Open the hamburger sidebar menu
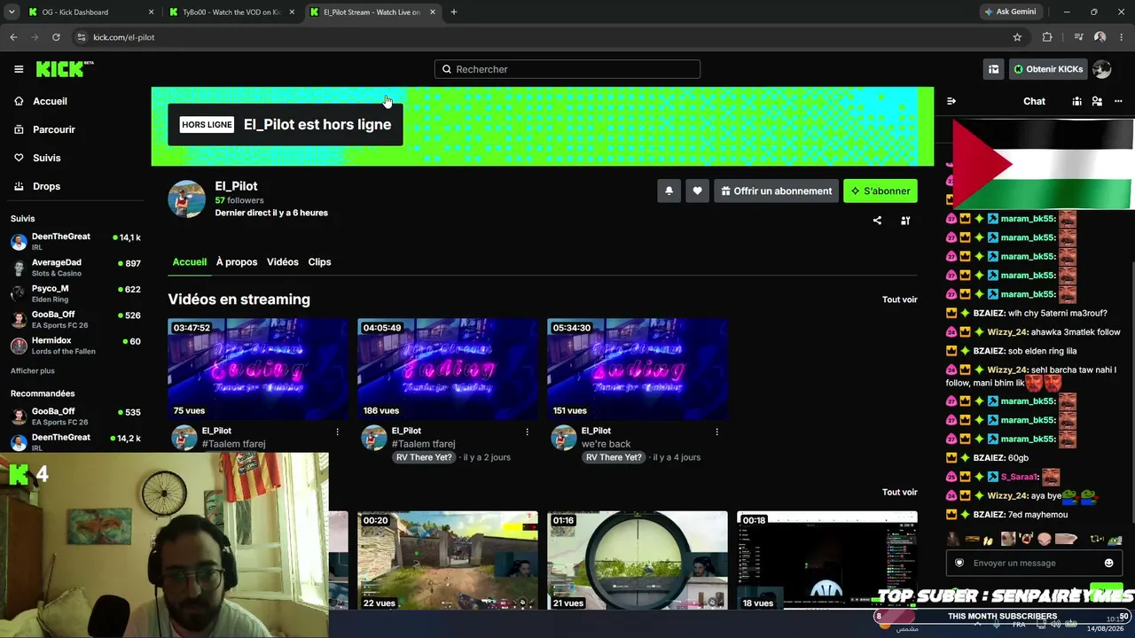 (x=19, y=69)
